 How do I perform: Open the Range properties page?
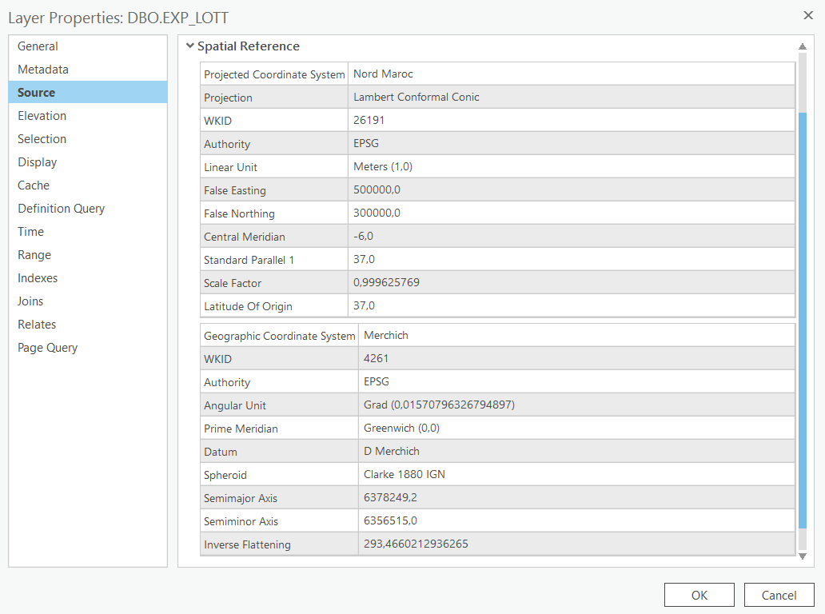coord(34,254)
